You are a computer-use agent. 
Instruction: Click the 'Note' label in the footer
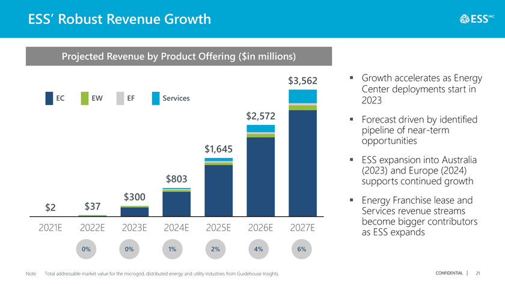click(x=31, y=274)
